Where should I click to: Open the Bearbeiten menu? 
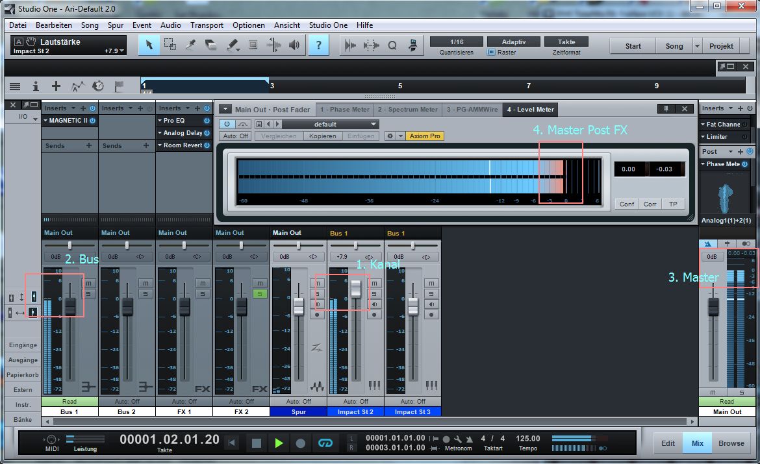click(54, 25)
